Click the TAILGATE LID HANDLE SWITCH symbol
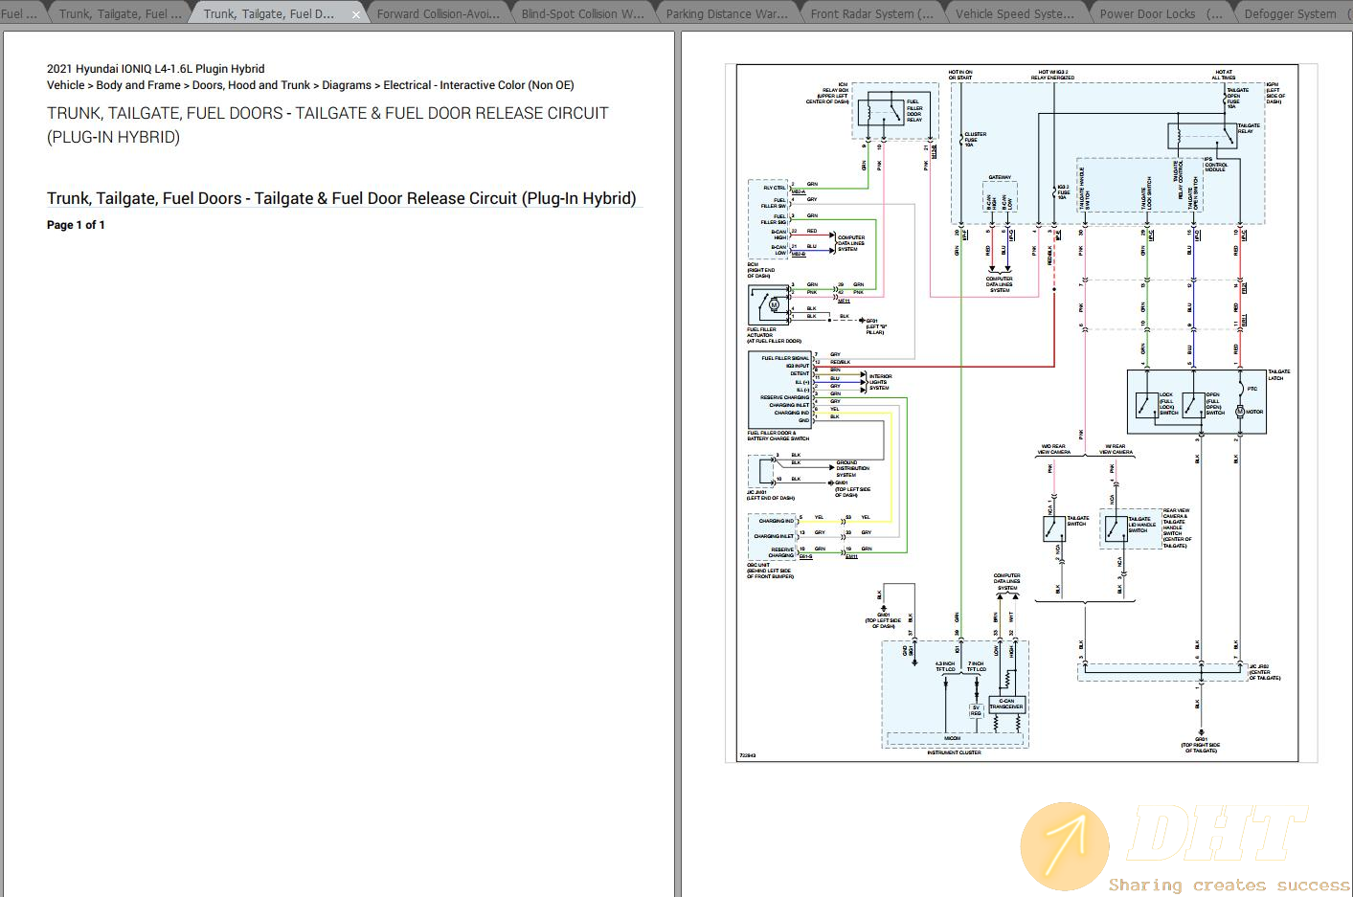The height and width of the screenshot is (897, 1353). point(1116,528)
